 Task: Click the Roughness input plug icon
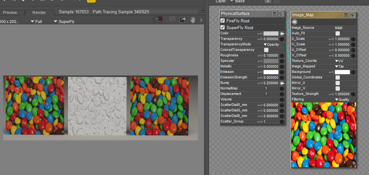282,55
